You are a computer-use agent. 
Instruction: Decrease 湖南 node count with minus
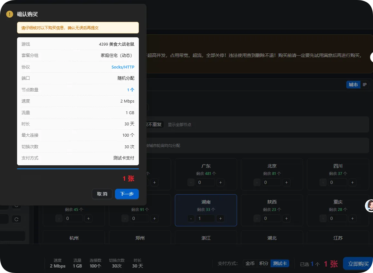pyautogui.click(x=191, y=218)
